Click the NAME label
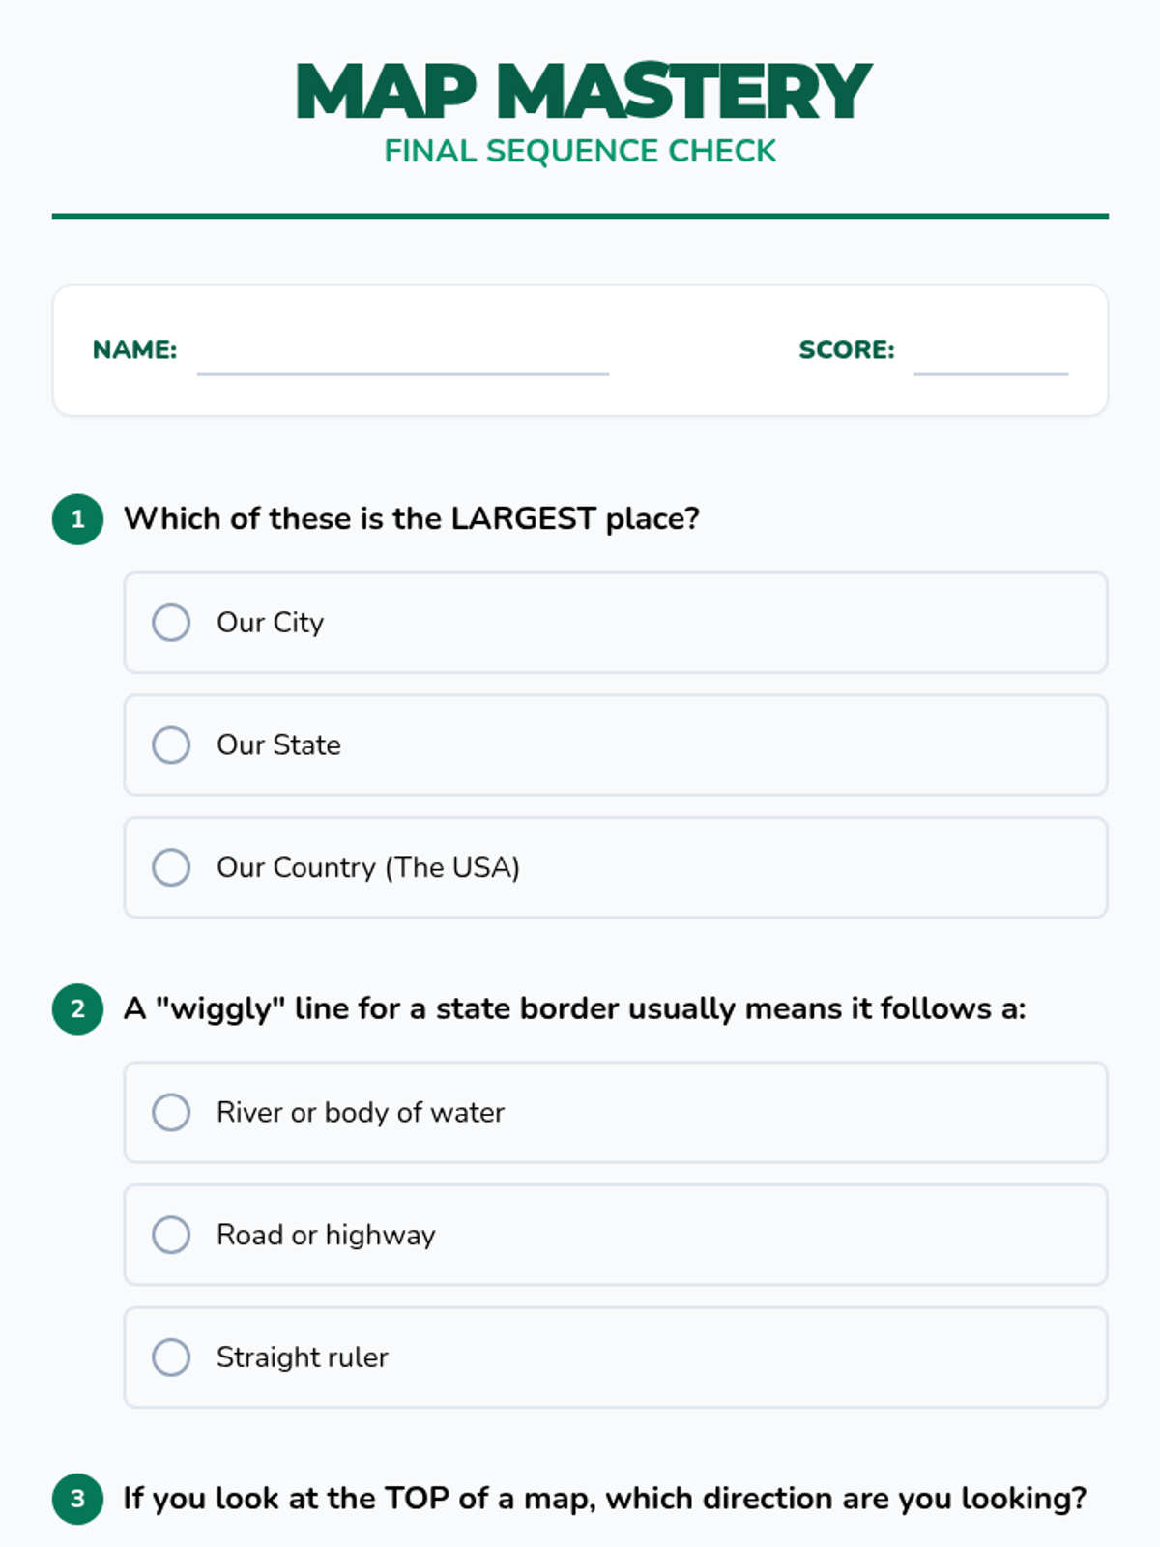Screen dimensions: 1160x1547 [134, 350]
